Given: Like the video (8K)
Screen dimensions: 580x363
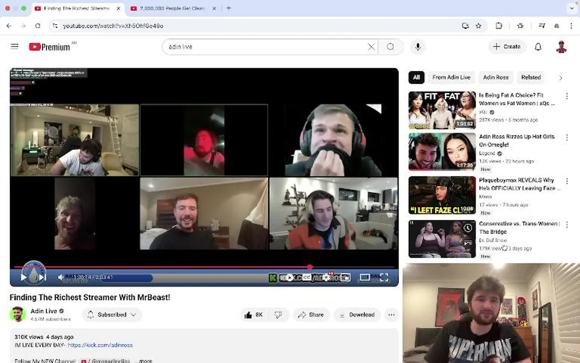Looking at the screenshot, I should click(x=254, y=315).
